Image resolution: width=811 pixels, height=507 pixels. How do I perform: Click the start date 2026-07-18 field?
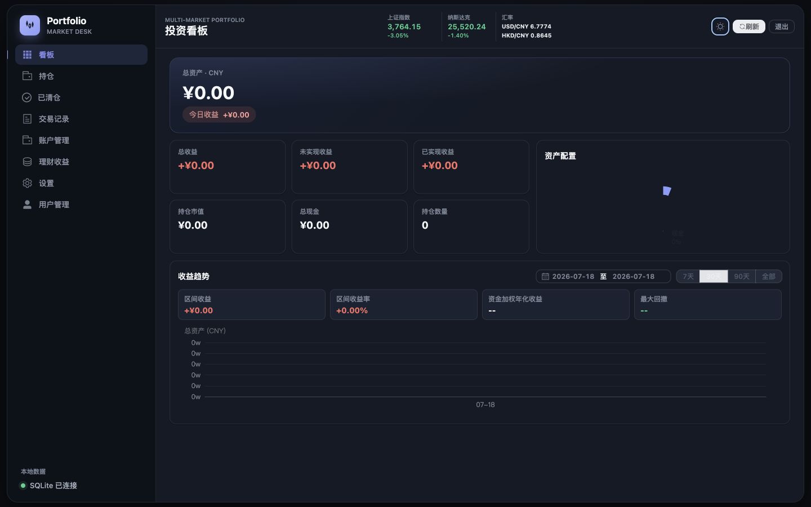coord(573,277)
